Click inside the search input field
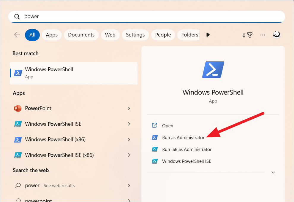The image size is (294, 202). click(119, 16)
